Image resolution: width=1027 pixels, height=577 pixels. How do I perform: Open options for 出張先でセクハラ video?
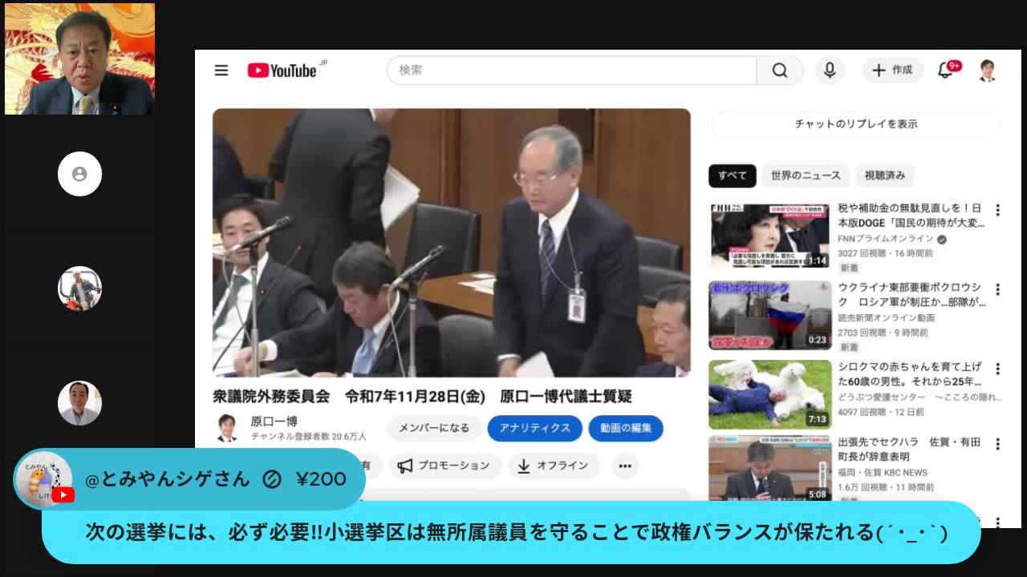997,444
